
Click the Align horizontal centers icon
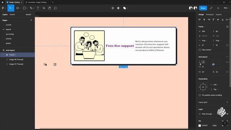(204, 19)
